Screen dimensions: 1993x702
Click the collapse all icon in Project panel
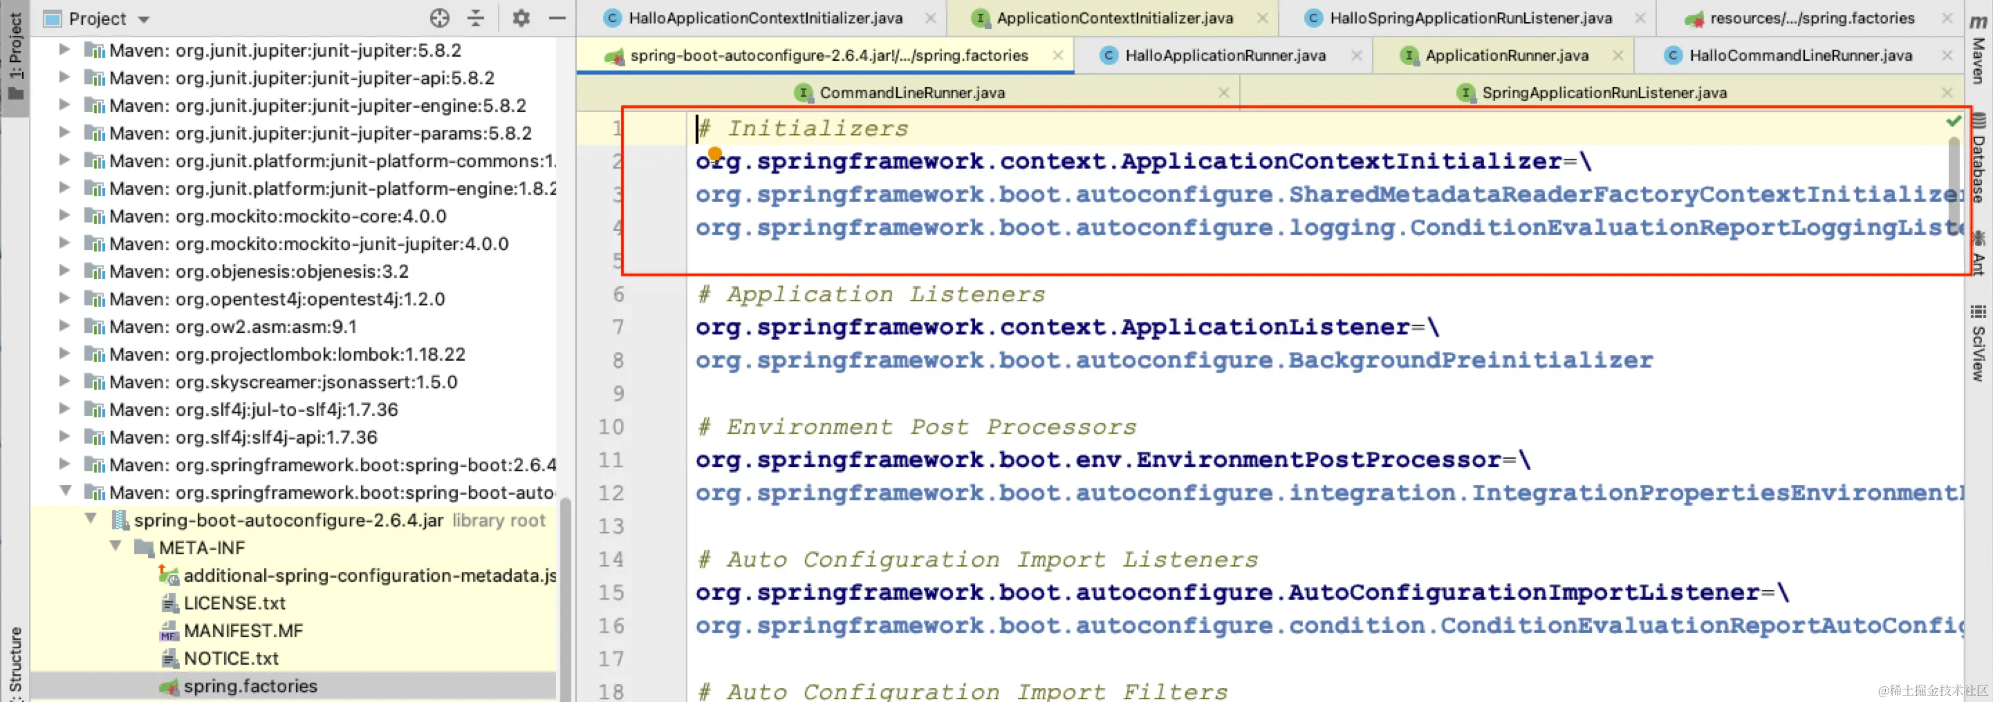(x=476, y=18)
